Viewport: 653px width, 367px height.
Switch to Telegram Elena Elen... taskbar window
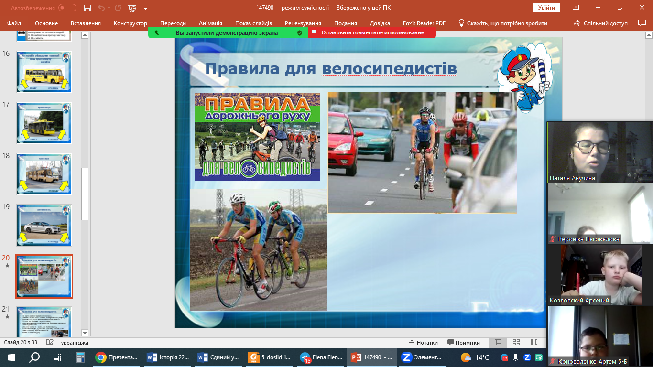[x=320, y=357]
